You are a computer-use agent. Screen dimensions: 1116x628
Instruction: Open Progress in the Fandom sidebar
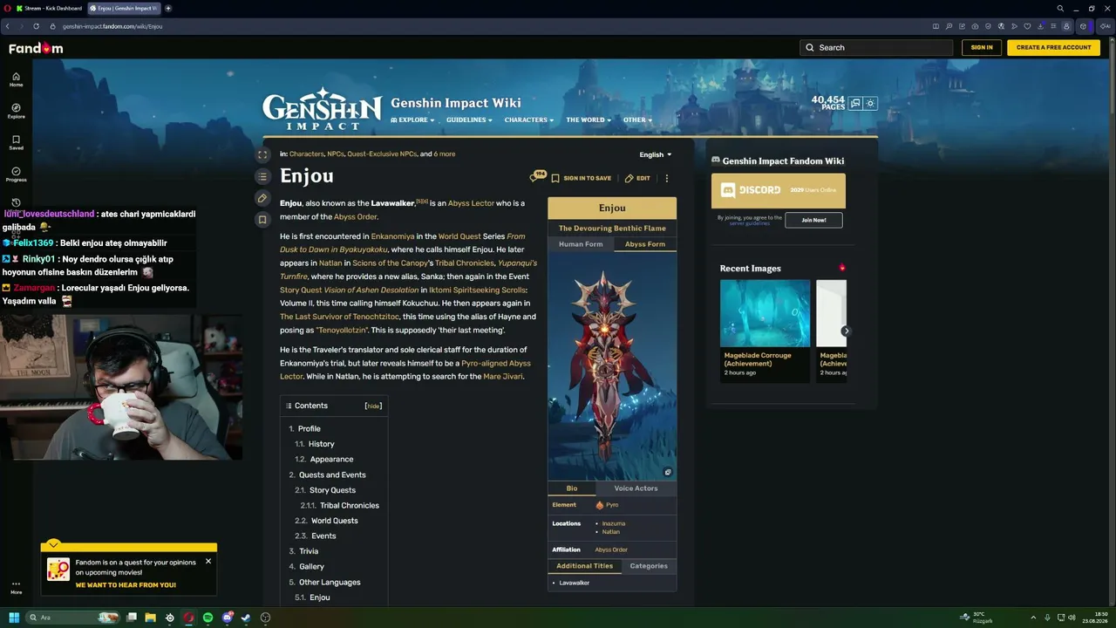(x=16, y=174)
